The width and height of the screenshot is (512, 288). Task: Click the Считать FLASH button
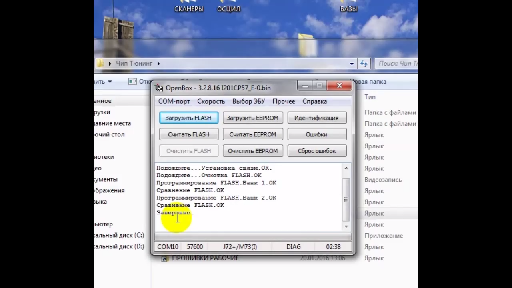coord(188,134)
